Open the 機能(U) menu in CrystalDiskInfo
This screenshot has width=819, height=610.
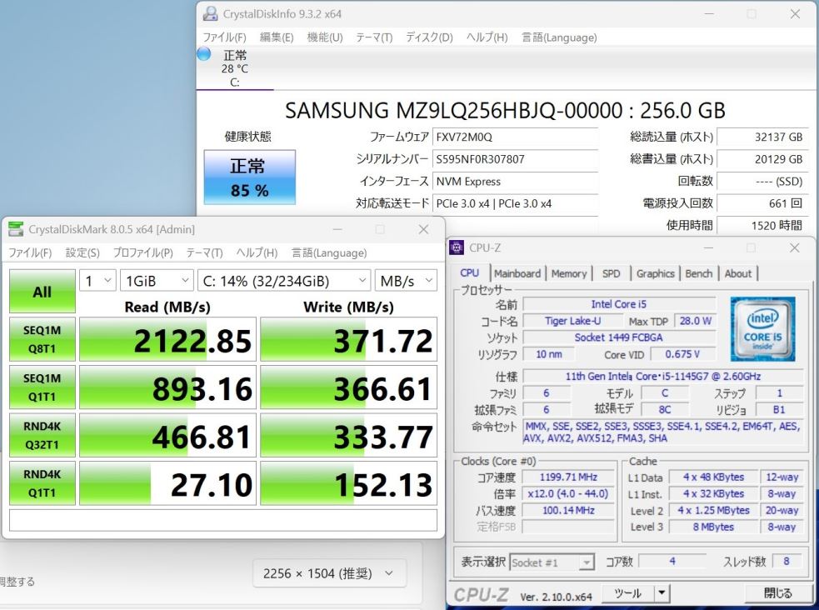(325, 37)
